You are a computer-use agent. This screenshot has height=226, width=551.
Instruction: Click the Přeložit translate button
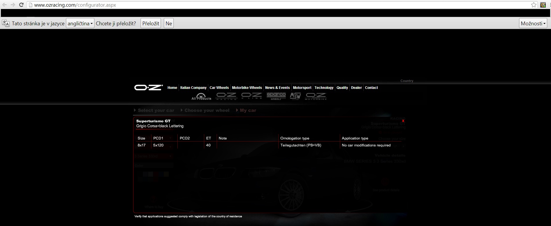point(151,24)
